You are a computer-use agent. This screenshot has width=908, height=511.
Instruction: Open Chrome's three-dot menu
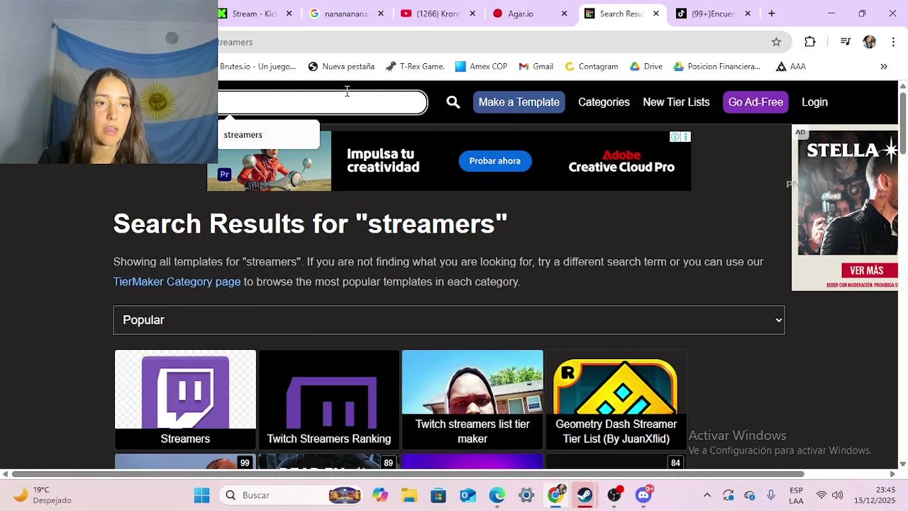click(893, 42)
